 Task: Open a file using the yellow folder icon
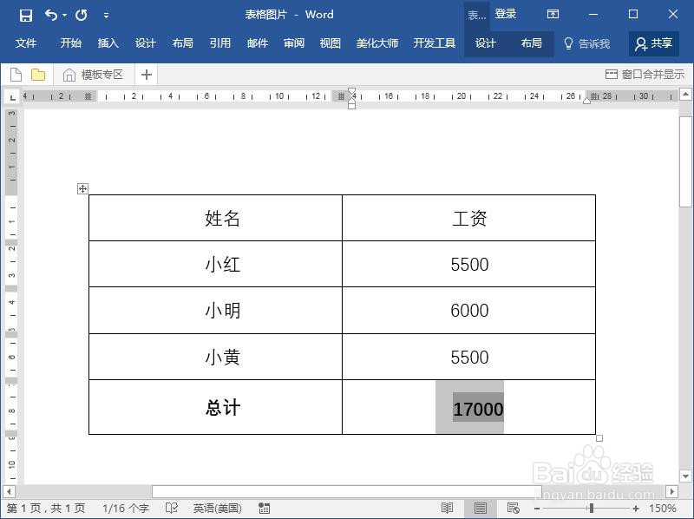[x=36, y=75]
